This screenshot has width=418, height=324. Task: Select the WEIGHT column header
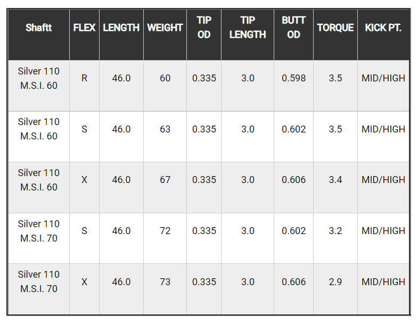click(165, 28)
